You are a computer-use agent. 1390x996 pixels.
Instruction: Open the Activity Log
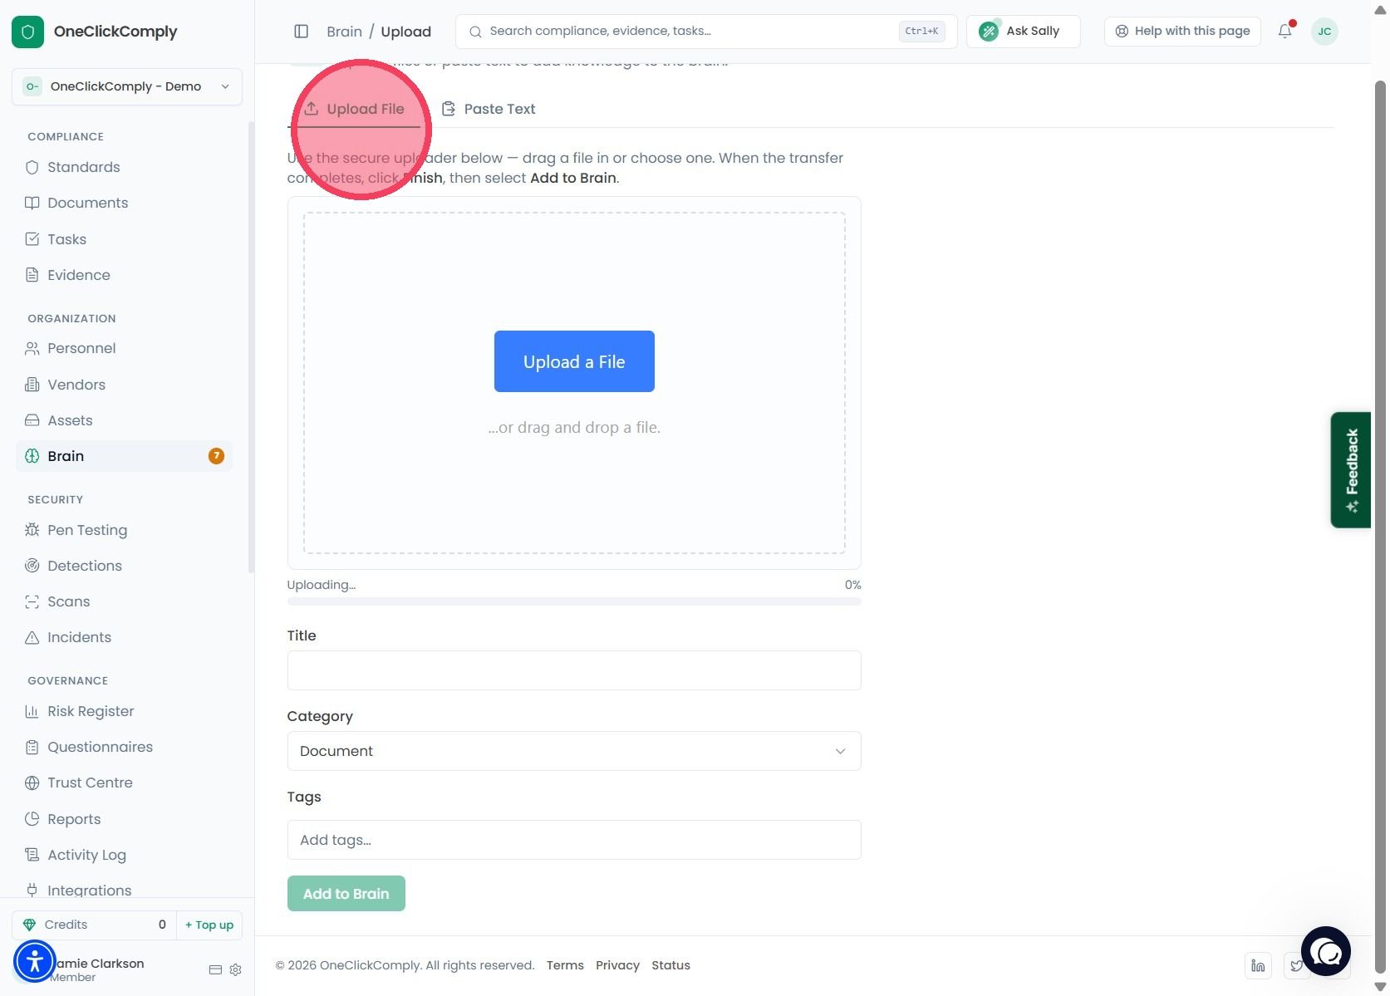tap(86, 855)
